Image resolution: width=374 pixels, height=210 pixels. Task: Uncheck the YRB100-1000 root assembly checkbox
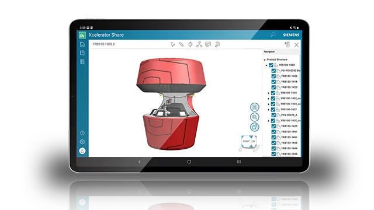pos(271,65)
